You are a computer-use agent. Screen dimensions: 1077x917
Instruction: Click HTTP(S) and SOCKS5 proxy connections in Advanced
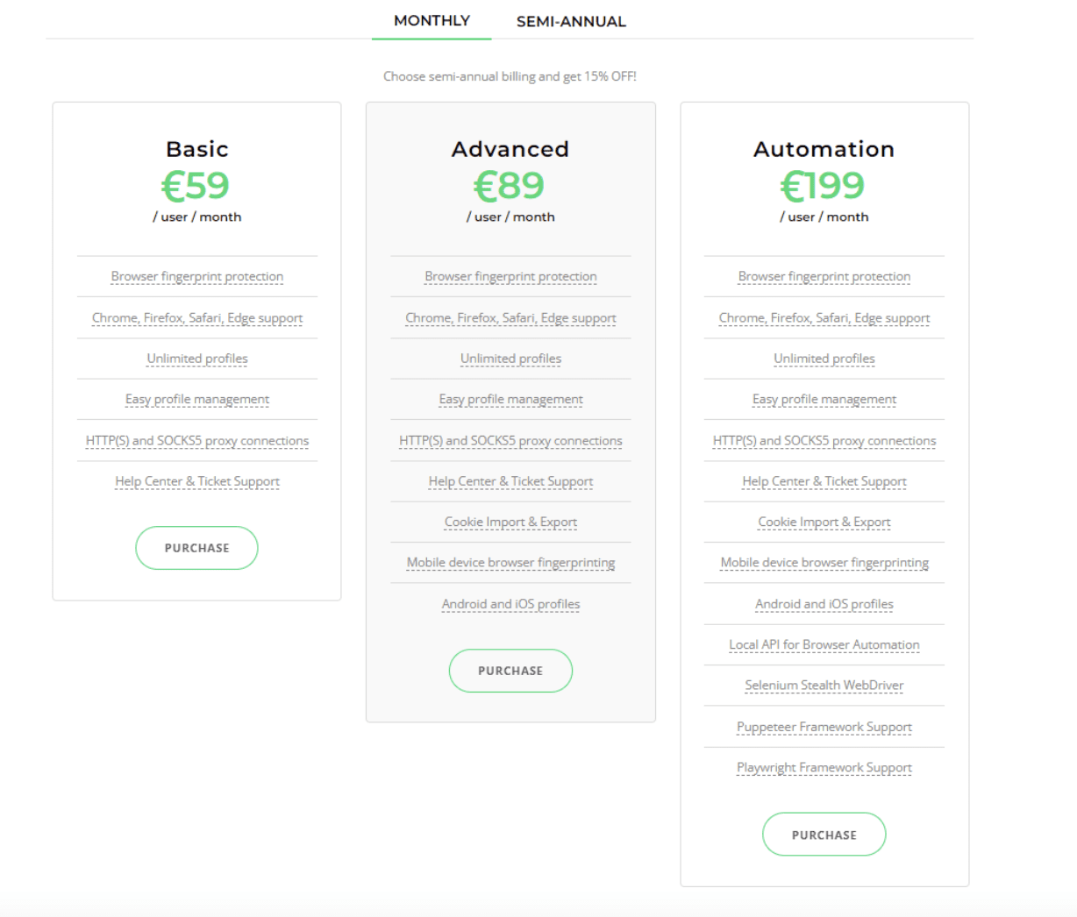point(510,441)
